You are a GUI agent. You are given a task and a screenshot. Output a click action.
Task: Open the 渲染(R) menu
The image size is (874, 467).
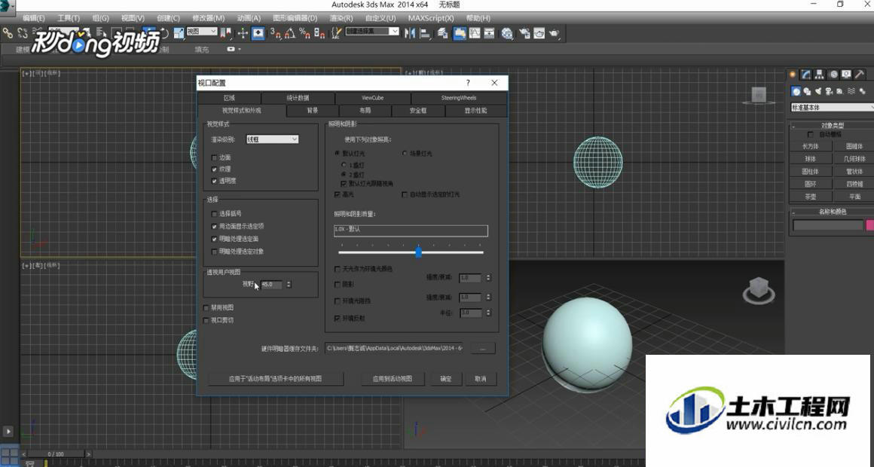point(341,18)
